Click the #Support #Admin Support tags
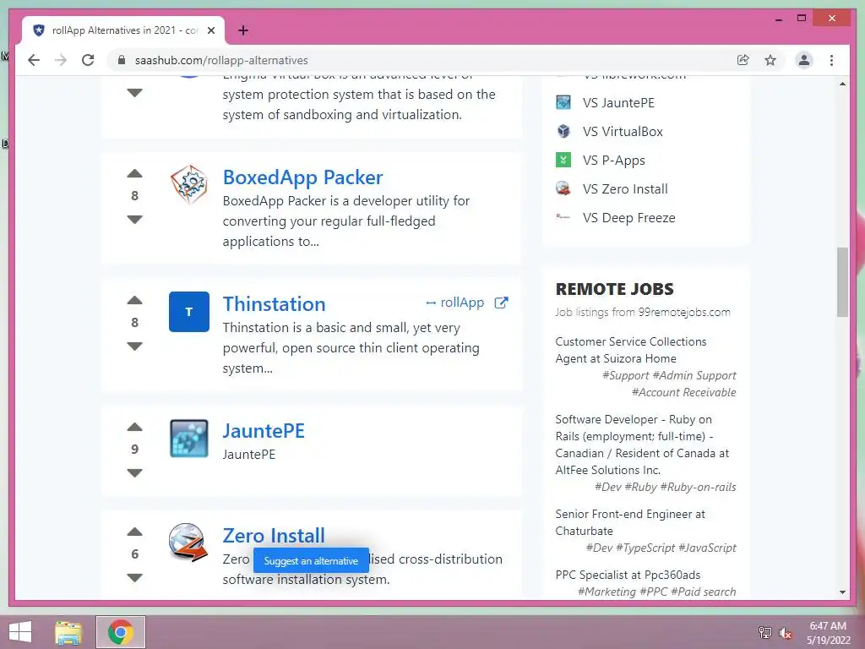 click(x=669, y=375)
